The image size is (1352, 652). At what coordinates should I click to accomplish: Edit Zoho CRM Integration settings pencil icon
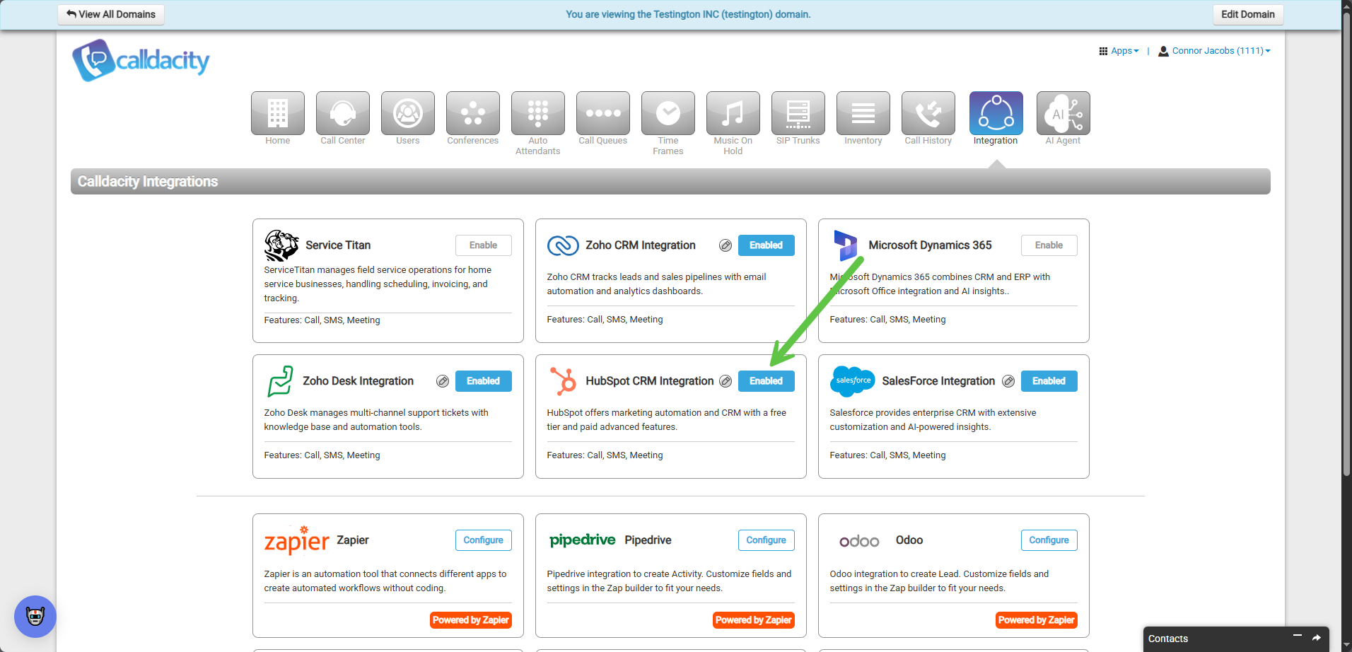[725, 245]
